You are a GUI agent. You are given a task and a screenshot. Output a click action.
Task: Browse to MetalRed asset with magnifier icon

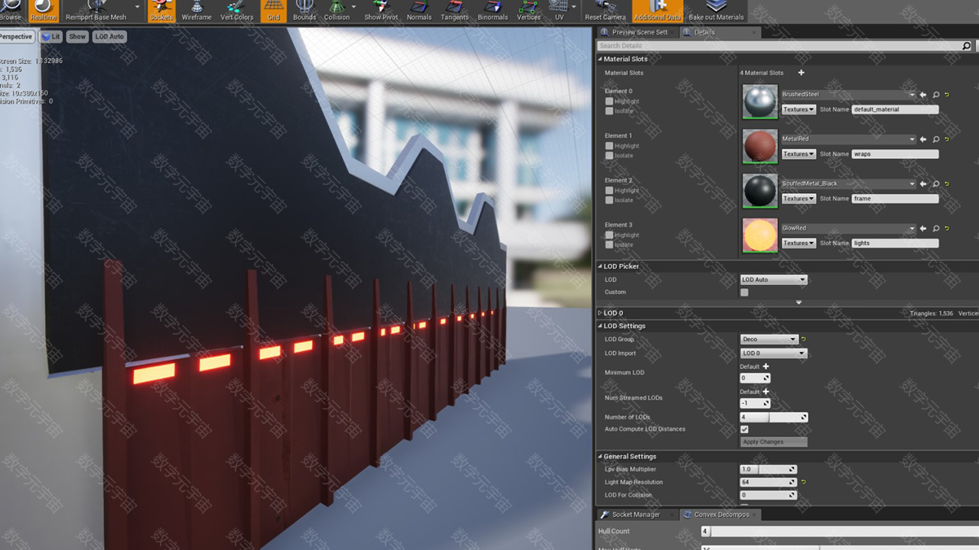[x=935, y=139]
